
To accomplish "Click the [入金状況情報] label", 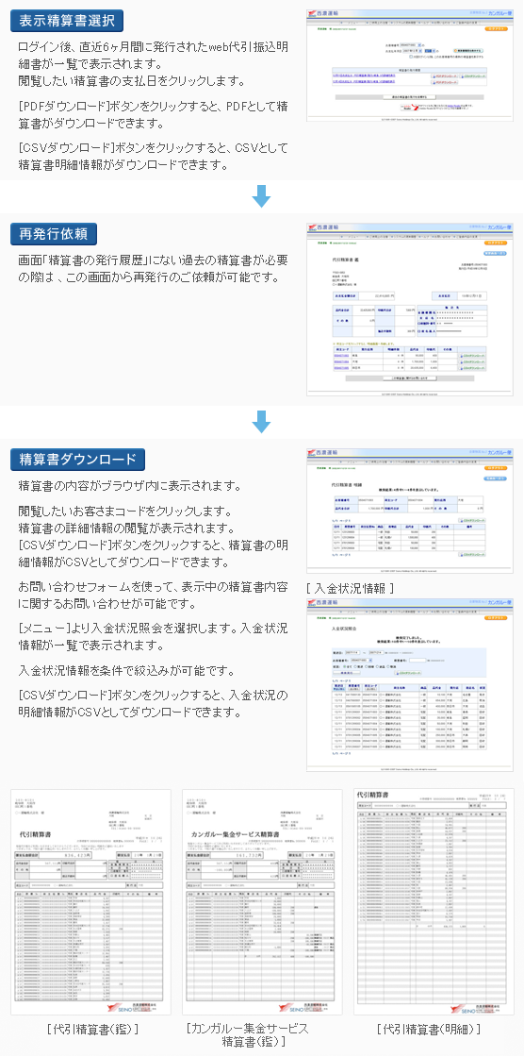I will [x=350, y=589].
